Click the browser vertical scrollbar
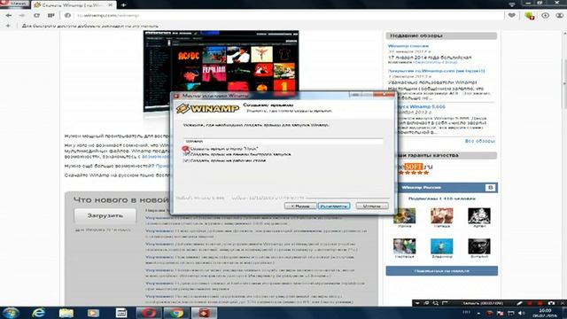This screenshot has height=319, width=567. tap(563, 83)
